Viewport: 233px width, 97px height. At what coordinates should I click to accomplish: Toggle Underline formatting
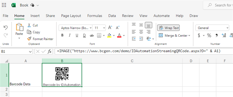(77, 35)
